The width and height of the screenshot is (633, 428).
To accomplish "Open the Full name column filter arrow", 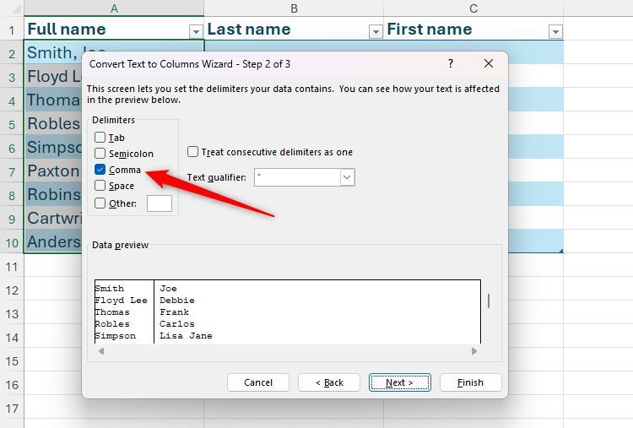I will pyautogui.click(x=196, y=32).
